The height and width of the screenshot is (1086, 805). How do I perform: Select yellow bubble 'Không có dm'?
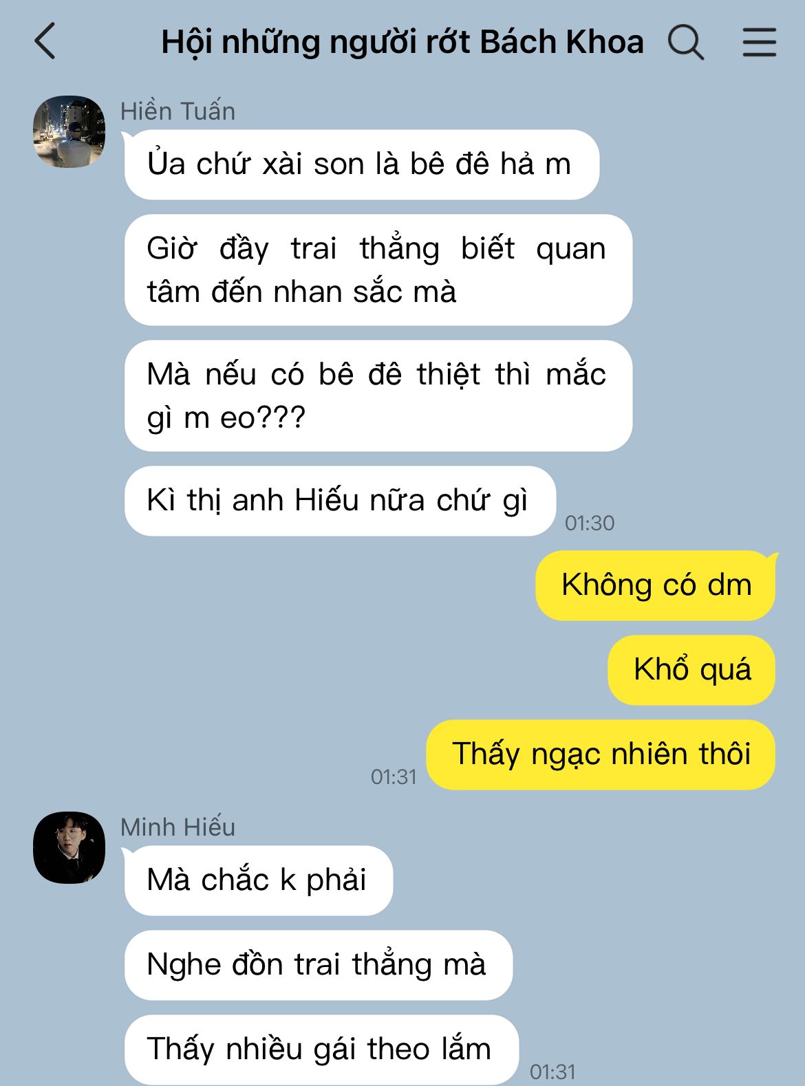click(656, 585)
